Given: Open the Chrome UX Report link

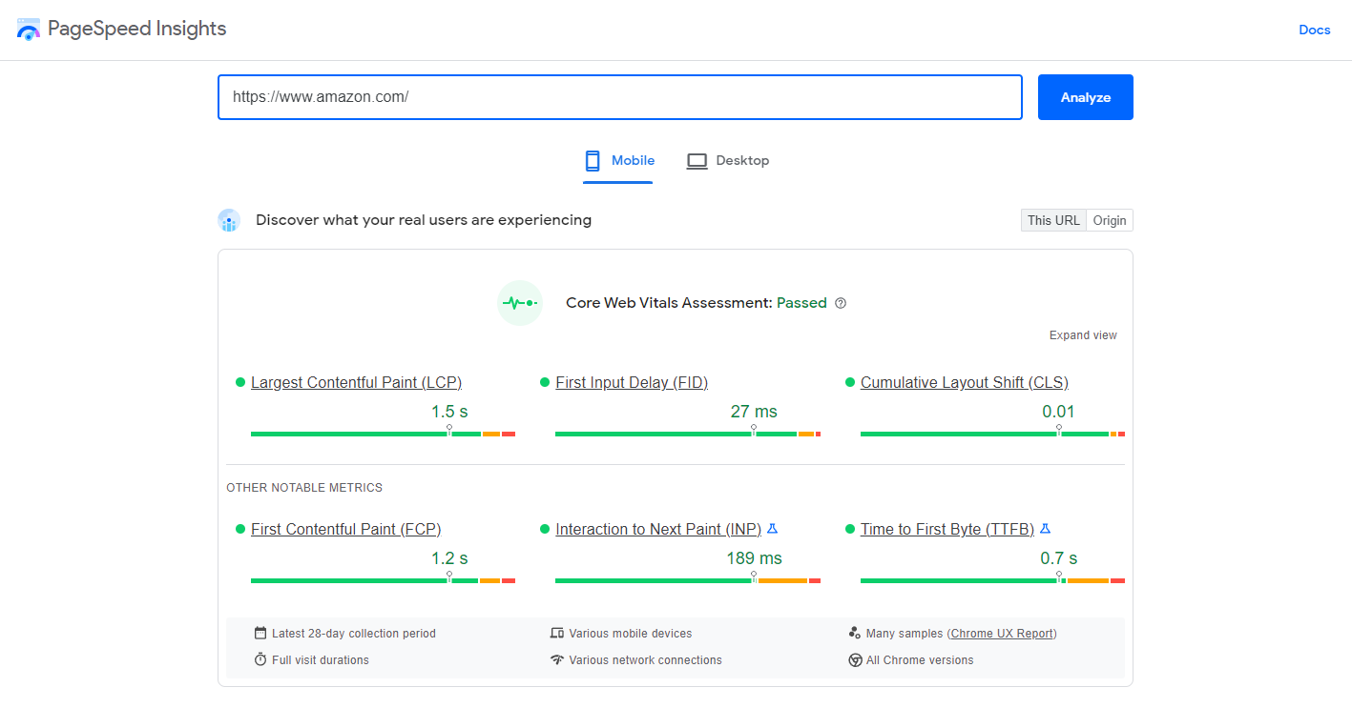Looking at the screenshot, I should [x=1003, y=634].
